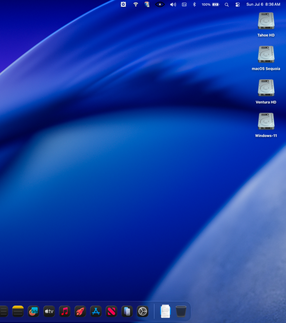Viewport: 286px width, 323px height.
Task: Open Notes from the Dock
Action: [x=18, y=311]
